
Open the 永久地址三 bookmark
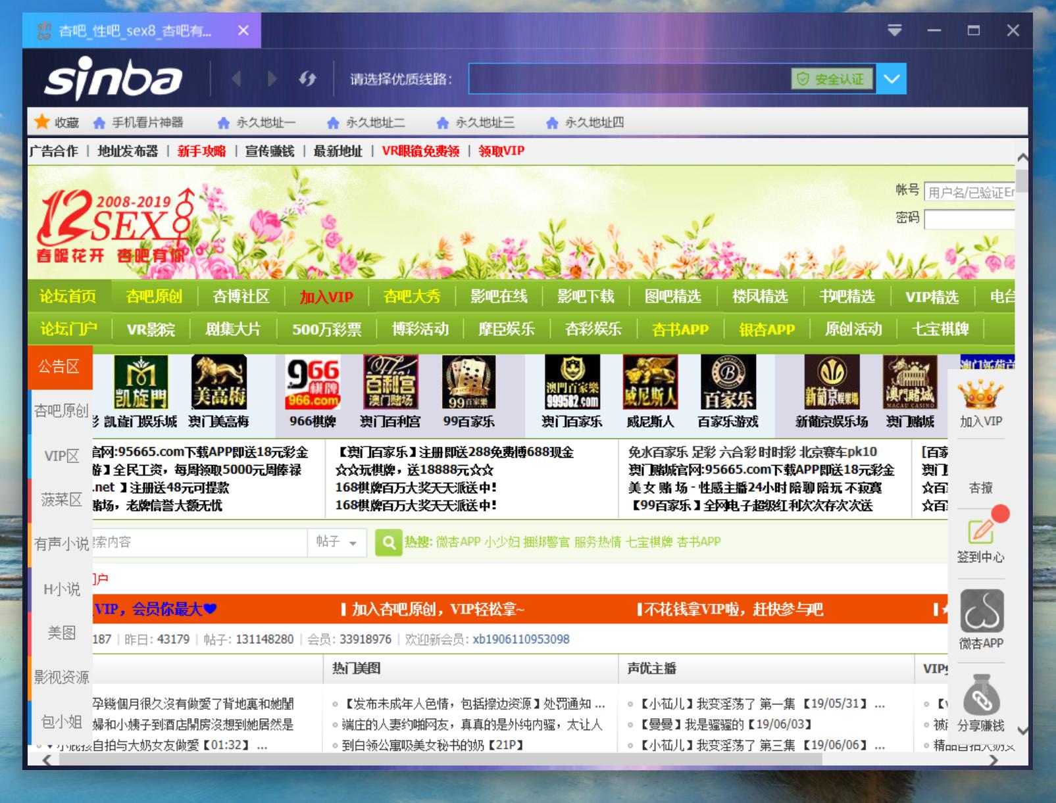coord(476,122)
